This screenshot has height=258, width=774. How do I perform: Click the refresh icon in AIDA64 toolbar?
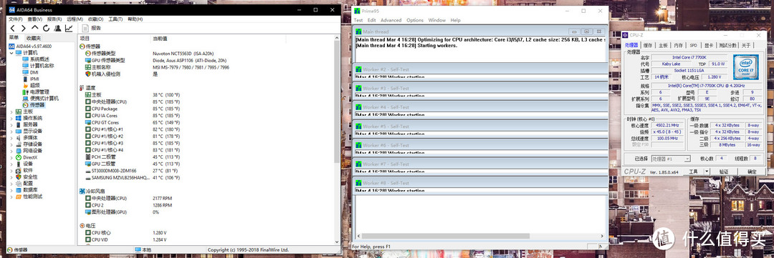point(46,28)
